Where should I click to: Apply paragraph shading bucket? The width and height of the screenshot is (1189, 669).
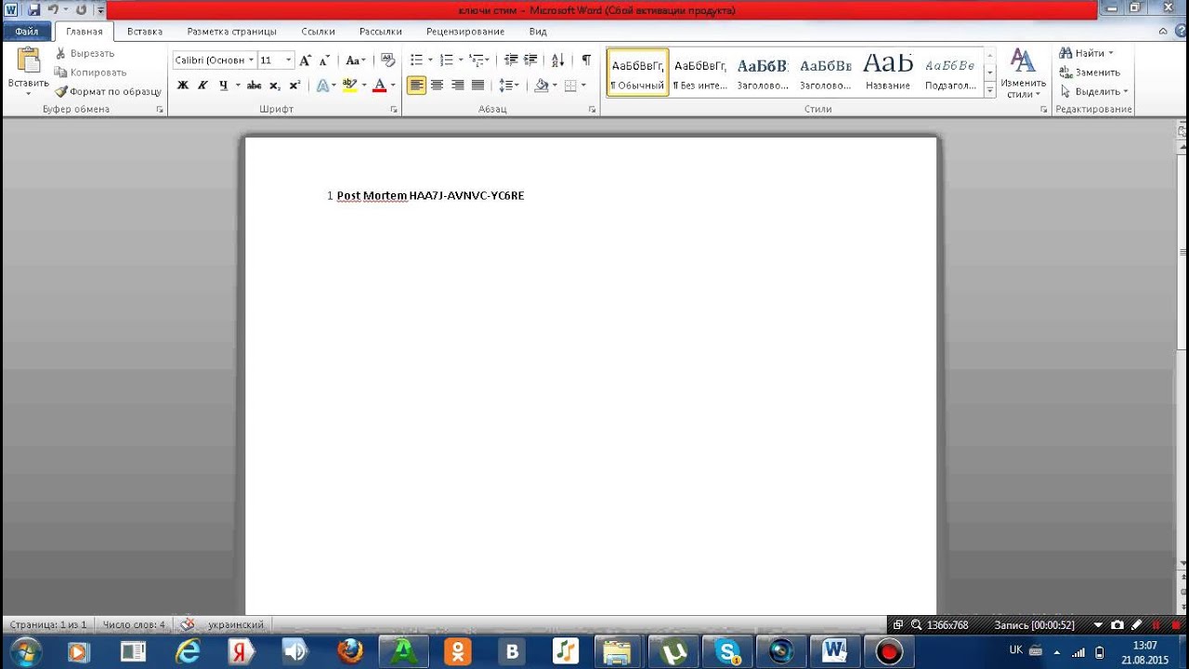tap(542, 85)
